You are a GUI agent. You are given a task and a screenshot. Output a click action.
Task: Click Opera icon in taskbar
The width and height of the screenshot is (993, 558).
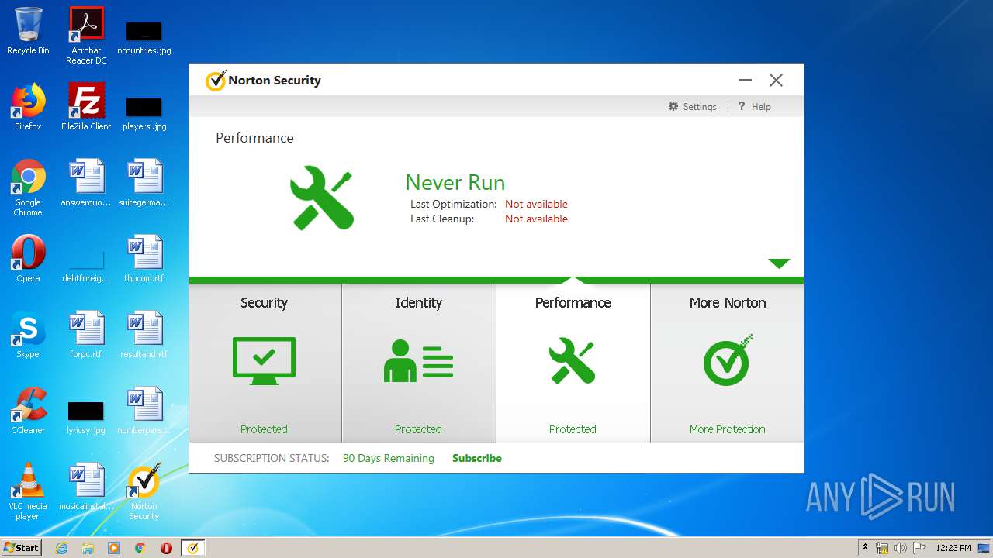[x=166, y=548]
